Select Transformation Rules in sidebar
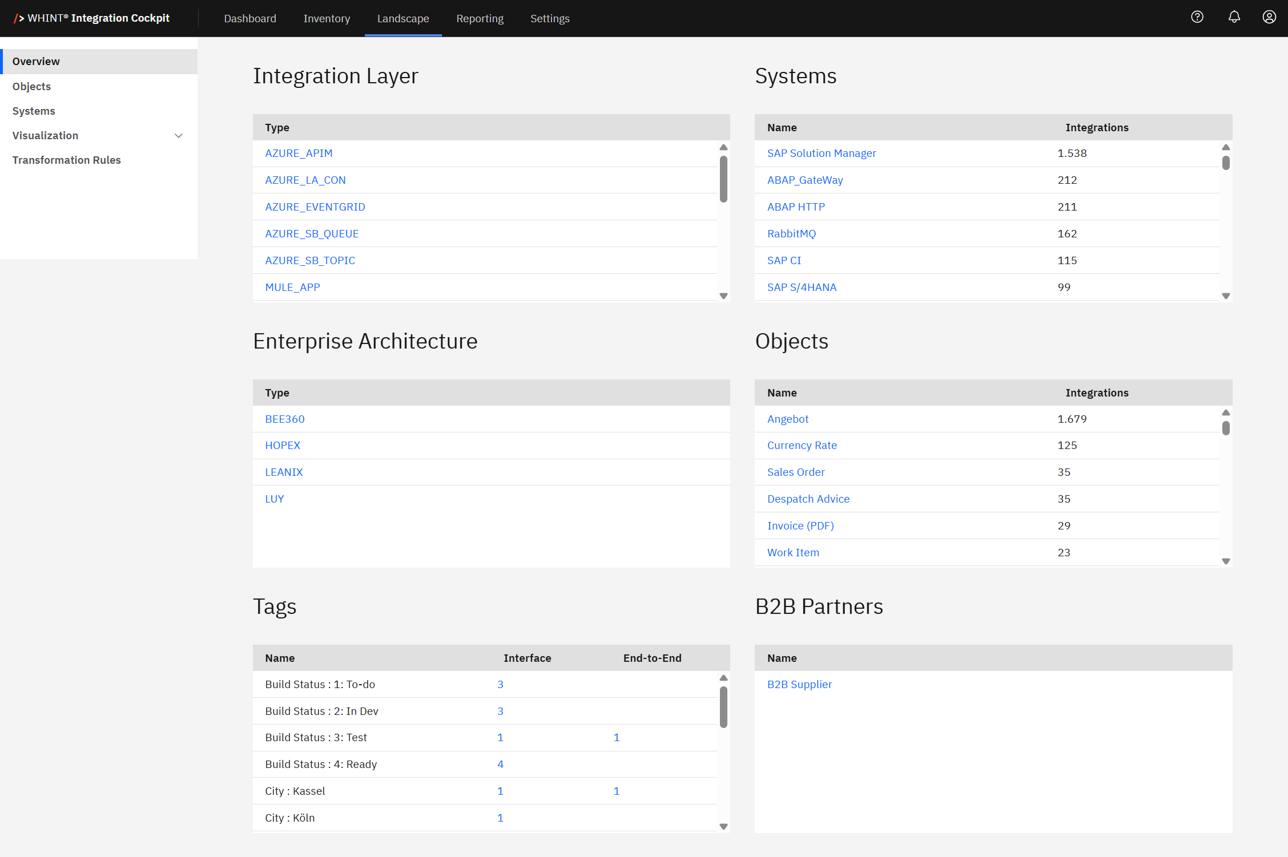1288x857 pixels. (x=67, y=160)
